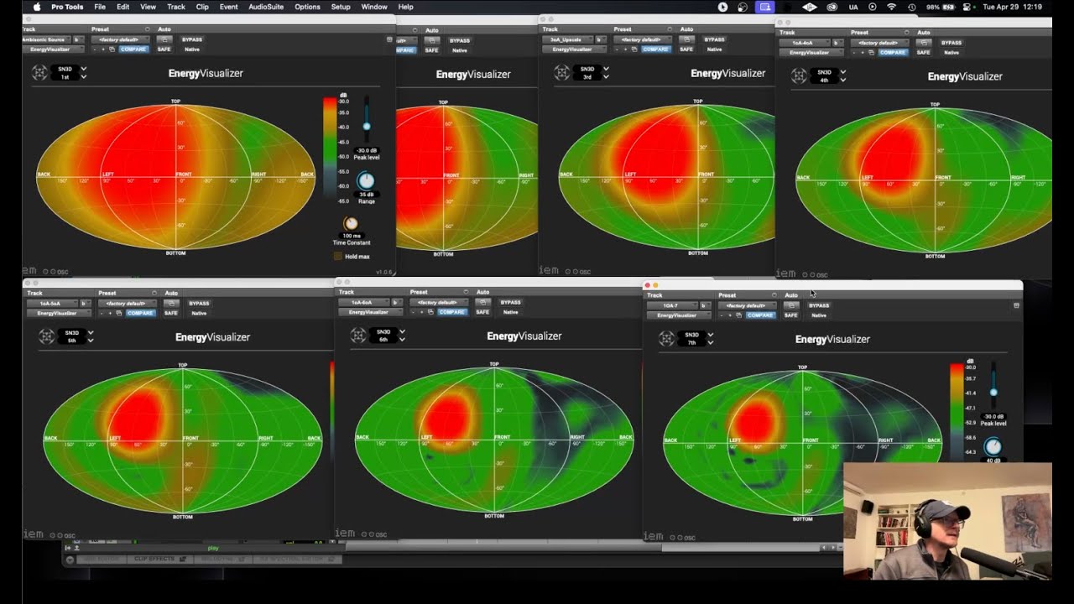Click the Wi-Fi status icon in menu bar
The height and width of the screenshot is (604, 1074).
tap(891, 7)
